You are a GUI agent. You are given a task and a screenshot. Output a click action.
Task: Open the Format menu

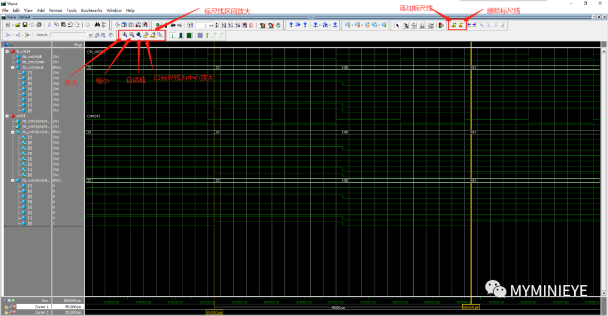tap(55, 11)
